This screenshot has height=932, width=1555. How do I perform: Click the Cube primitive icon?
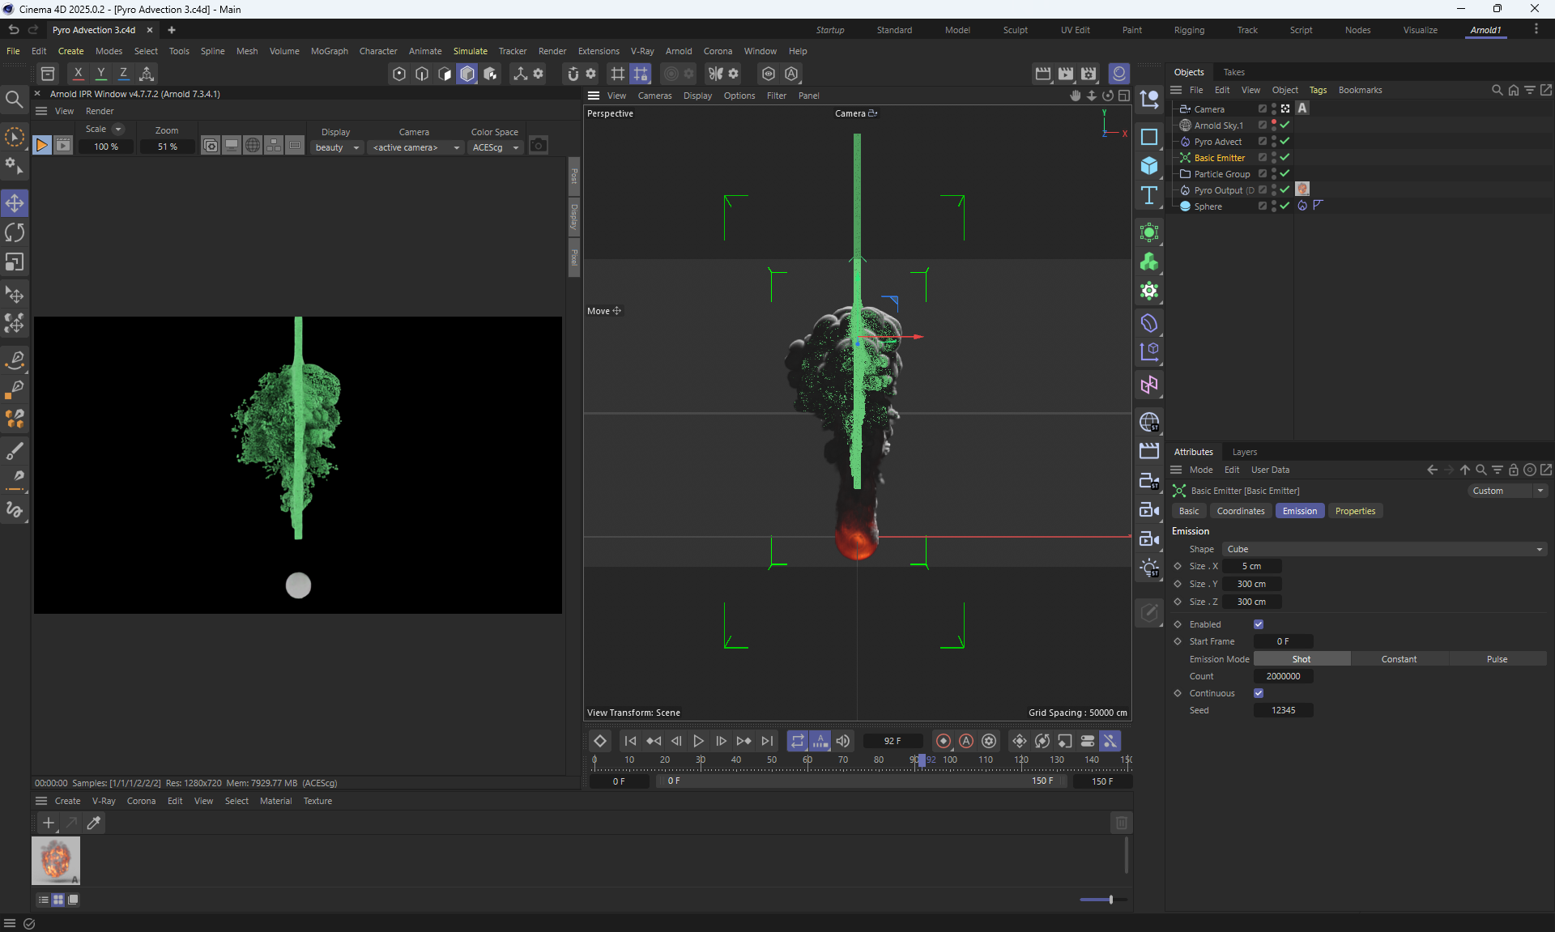1148,166
